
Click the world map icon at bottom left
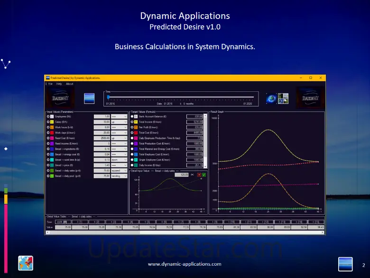[x=25, y=263]
